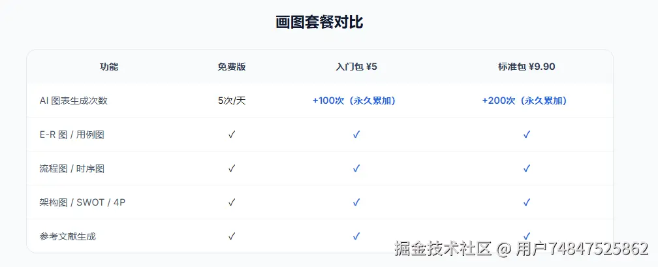Click the 入门包 checkmark for 流程图 / 时序图
The height and width of the screenshot is (267, 658).
356,168
